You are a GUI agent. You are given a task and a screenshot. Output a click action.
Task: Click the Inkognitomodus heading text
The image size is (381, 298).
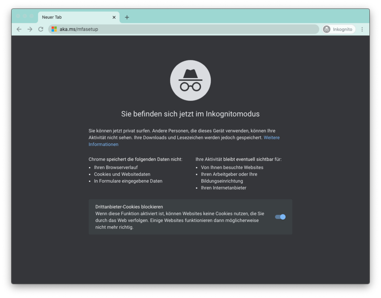click(x=190, y=114)
